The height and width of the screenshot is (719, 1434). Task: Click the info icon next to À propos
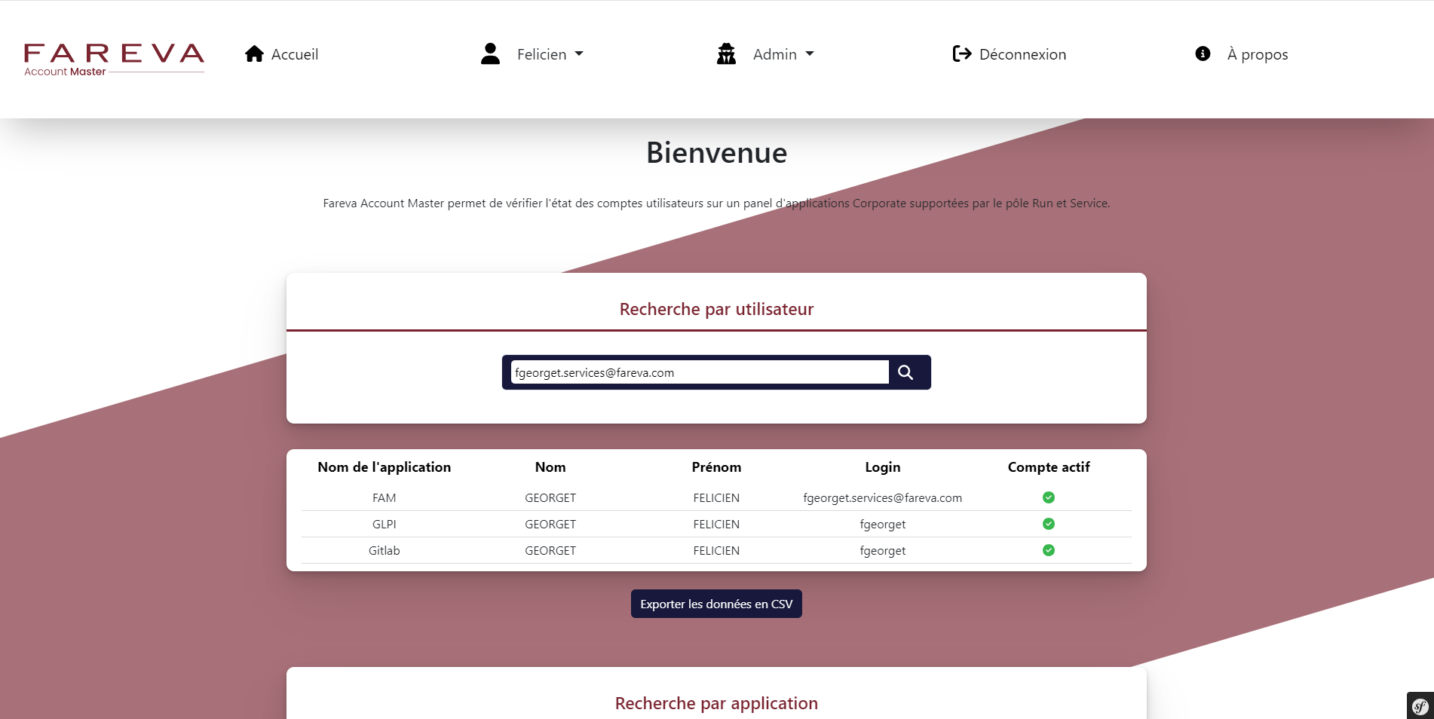pos(1202,54)
